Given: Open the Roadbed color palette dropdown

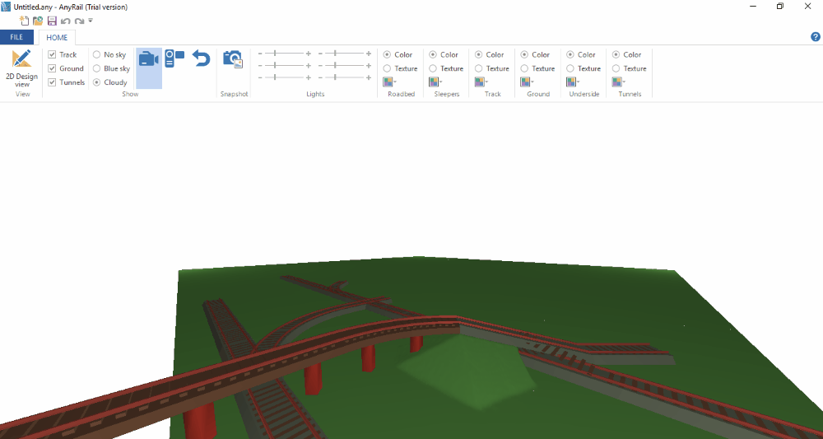Looking at the screenshot, I should [389, 82].
